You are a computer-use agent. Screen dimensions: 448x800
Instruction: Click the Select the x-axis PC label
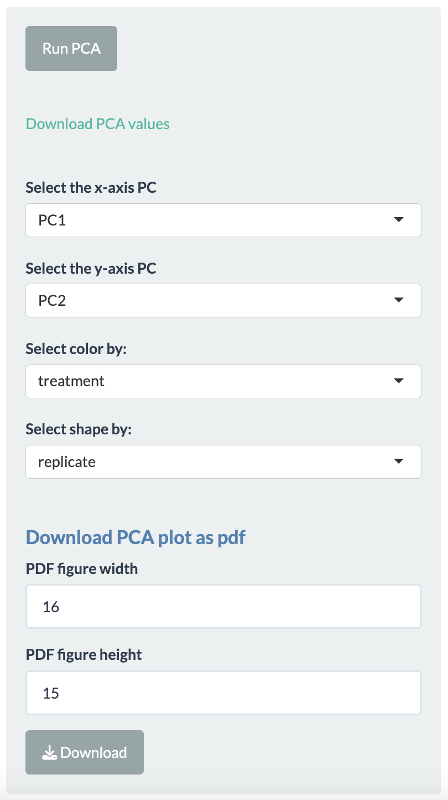coord(91,188)
